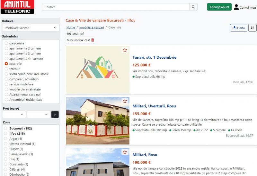Open Militari, Rosu listing title
The width and height of the screenshot is (257, 176).
(x=145, y=155)
